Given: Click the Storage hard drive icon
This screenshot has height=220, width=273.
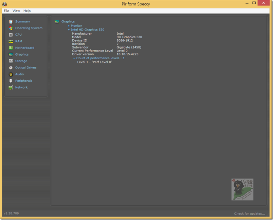Looking at the screenshot, I should [11, 61].
